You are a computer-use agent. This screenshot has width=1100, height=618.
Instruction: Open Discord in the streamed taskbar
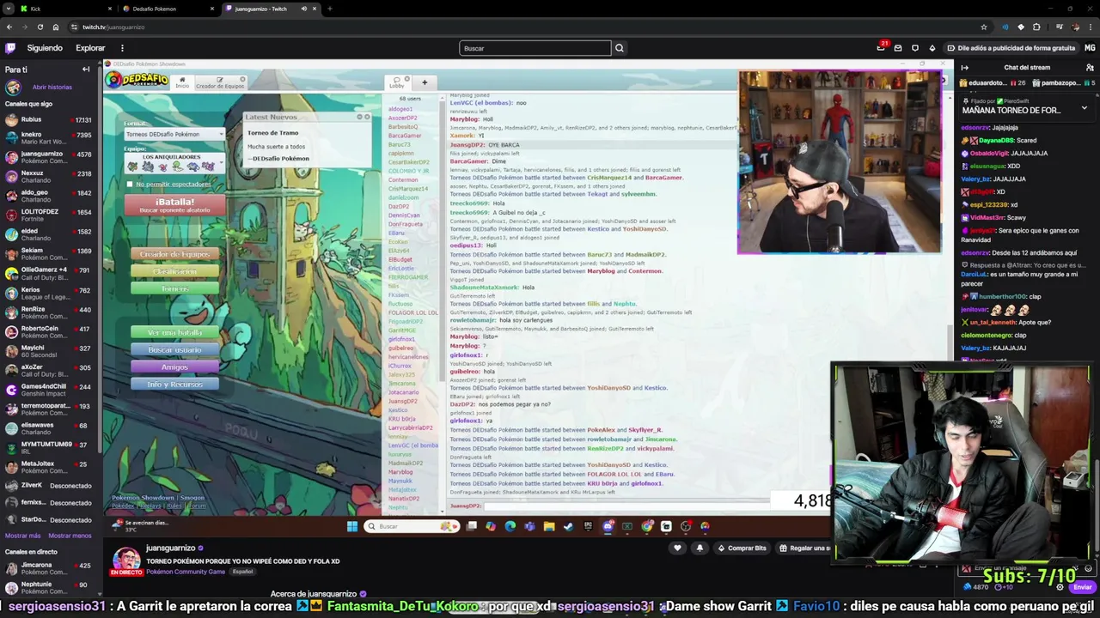pos(608,526)
